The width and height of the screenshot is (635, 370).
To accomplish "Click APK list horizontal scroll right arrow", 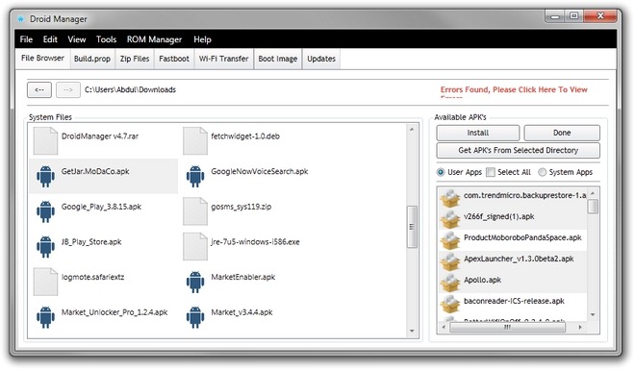I will click(x=580, y=327).
